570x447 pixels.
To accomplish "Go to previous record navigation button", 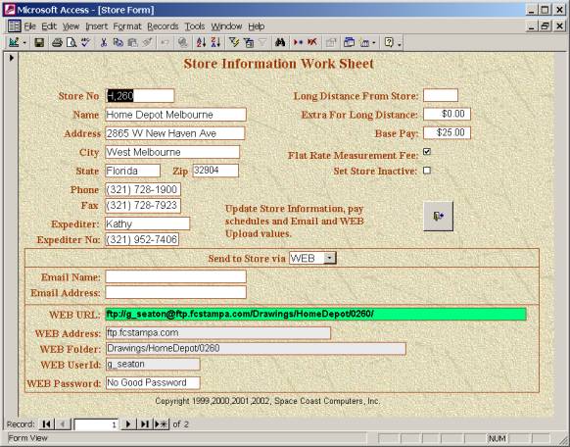I will pyautogui.click(x=63, y=424).
